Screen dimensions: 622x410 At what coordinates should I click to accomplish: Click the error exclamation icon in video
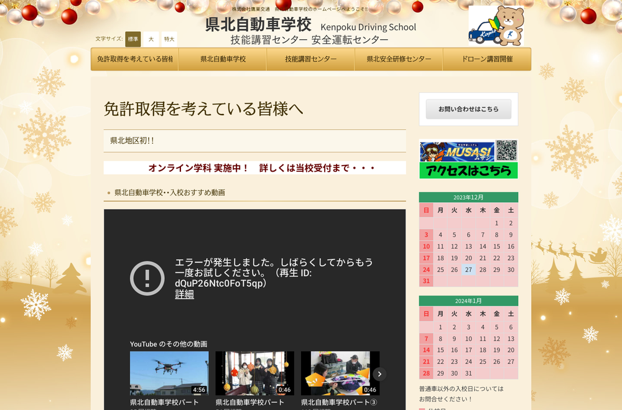[x=147, y=278]
